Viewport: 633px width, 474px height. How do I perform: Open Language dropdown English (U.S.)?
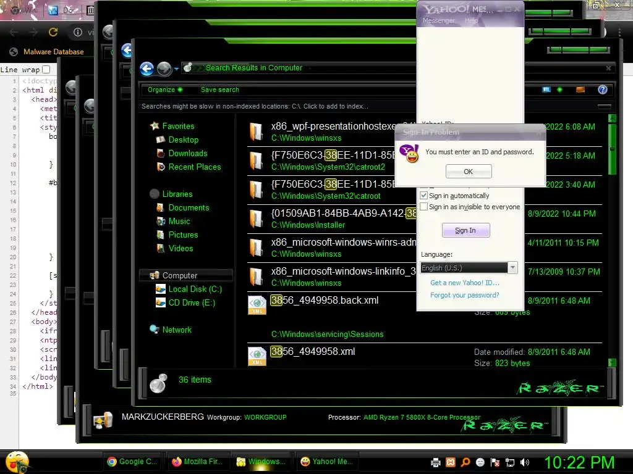point(469,268)
